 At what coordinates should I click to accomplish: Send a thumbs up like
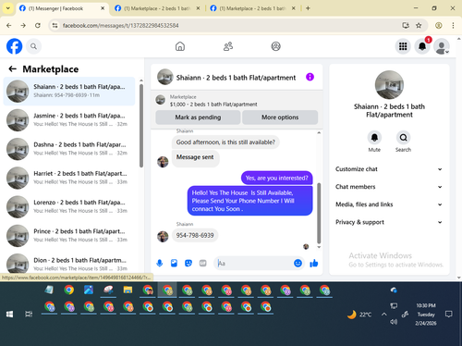pyautogui.click(x=314, y=263)
